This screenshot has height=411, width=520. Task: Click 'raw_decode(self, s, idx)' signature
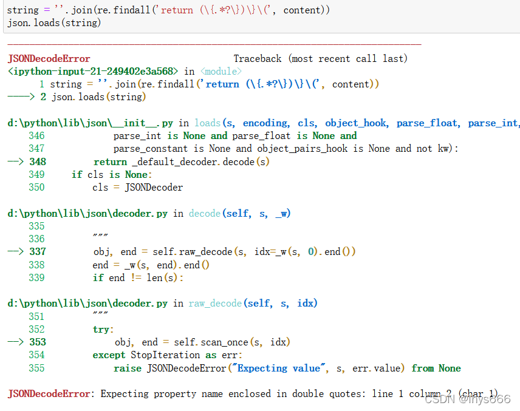[253, 304]
